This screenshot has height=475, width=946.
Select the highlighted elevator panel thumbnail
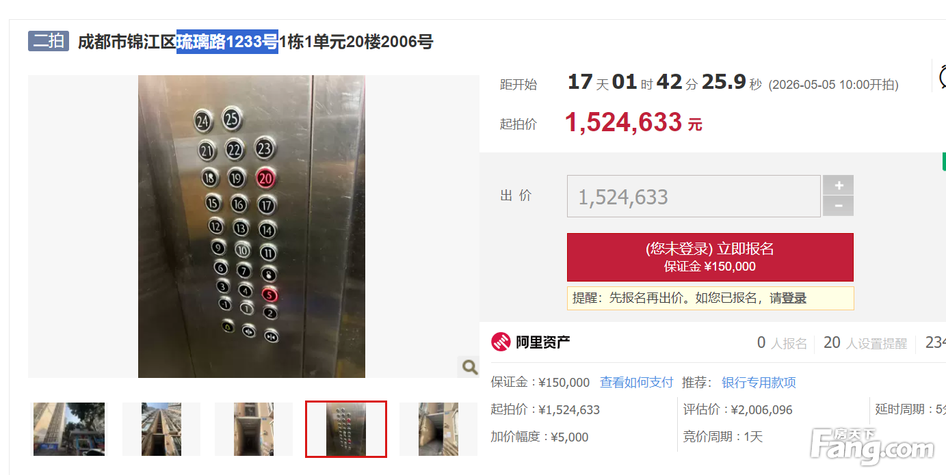pos(346,429)
